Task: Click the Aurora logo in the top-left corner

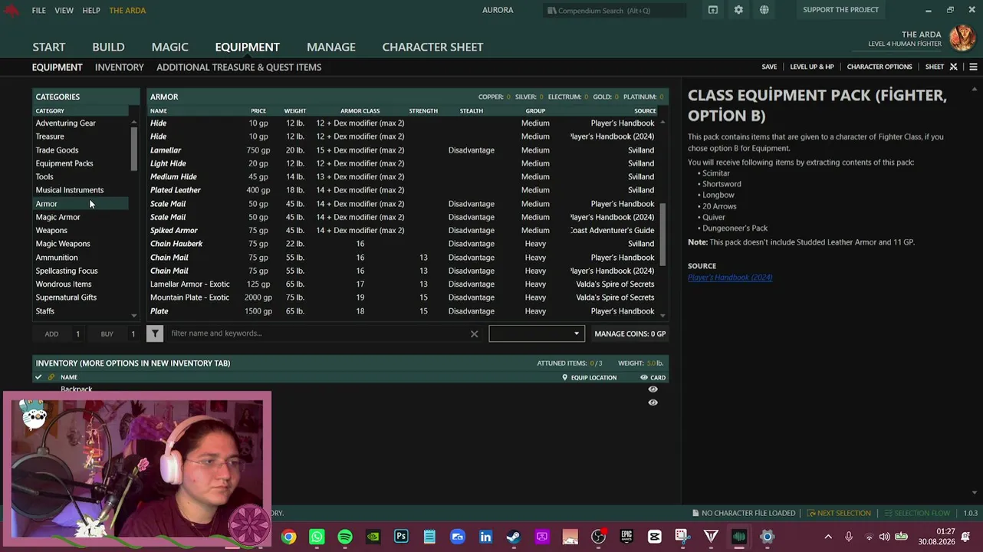Action: point(11,10)
